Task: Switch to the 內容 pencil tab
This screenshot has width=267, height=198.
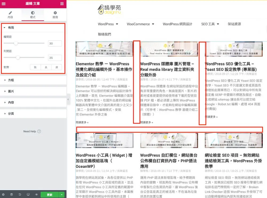Action: point(10,15)
